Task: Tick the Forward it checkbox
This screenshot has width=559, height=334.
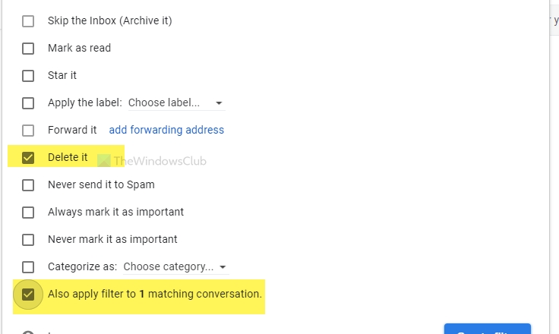Action: click(x=28, y=130)
